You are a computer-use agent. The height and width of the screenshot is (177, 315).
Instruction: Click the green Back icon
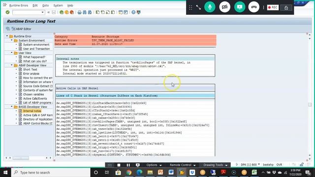[x=62, y=12]
